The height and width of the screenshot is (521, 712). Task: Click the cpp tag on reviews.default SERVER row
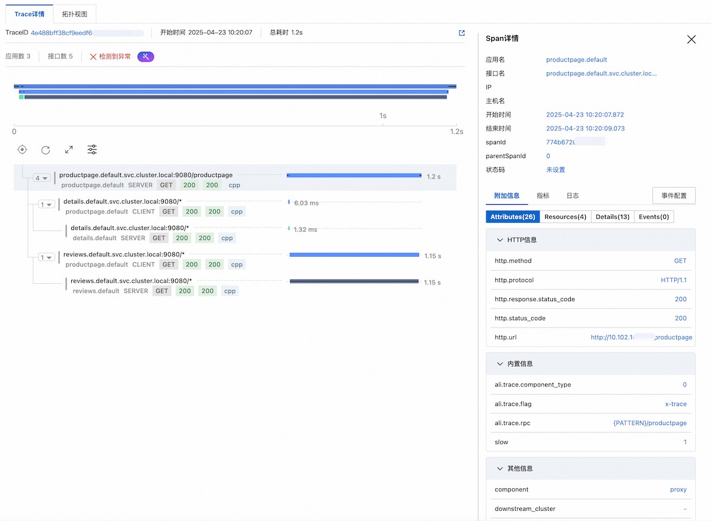tap(230, 291)
